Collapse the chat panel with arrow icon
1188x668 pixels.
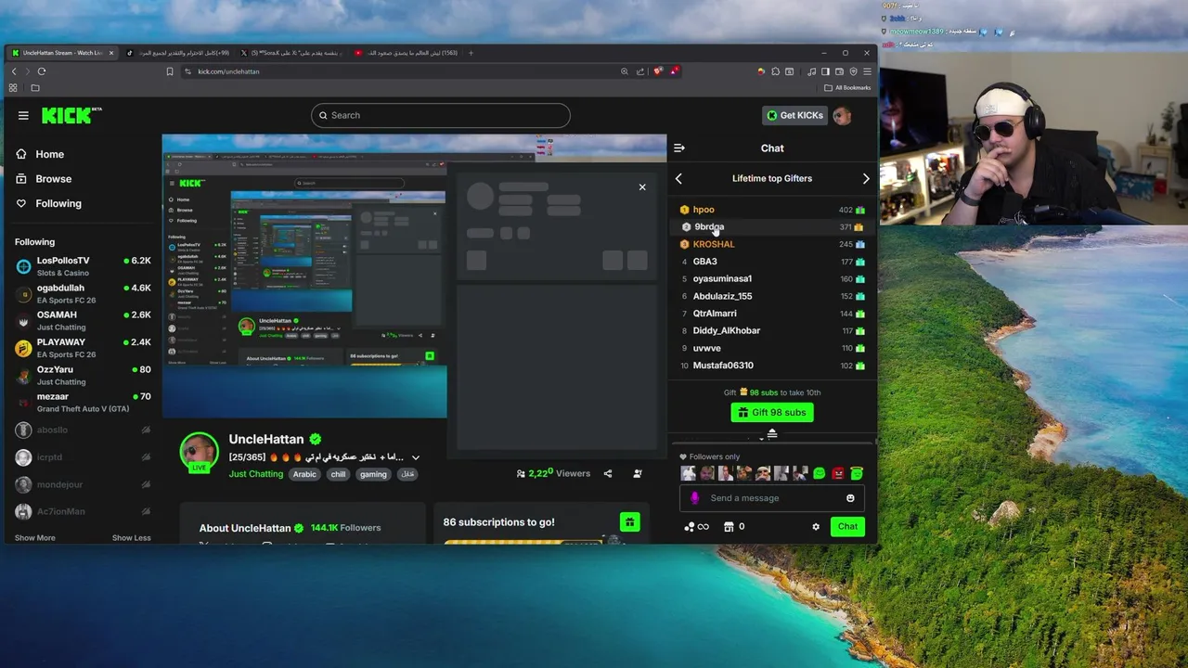coord(679,148)
